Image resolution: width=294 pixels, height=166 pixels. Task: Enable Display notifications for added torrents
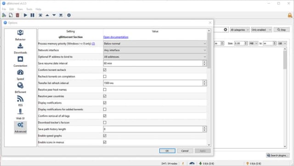point(105,109)
